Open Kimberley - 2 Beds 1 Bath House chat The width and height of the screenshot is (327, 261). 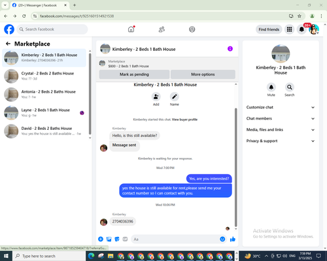click(44, 57)
